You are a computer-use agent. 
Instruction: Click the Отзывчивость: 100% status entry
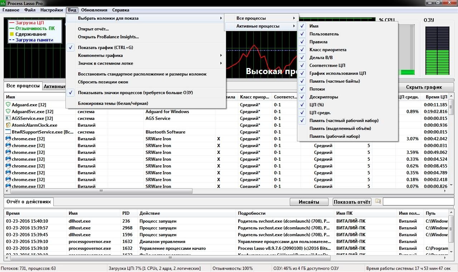pyautogui.click(x=233, y=268)
